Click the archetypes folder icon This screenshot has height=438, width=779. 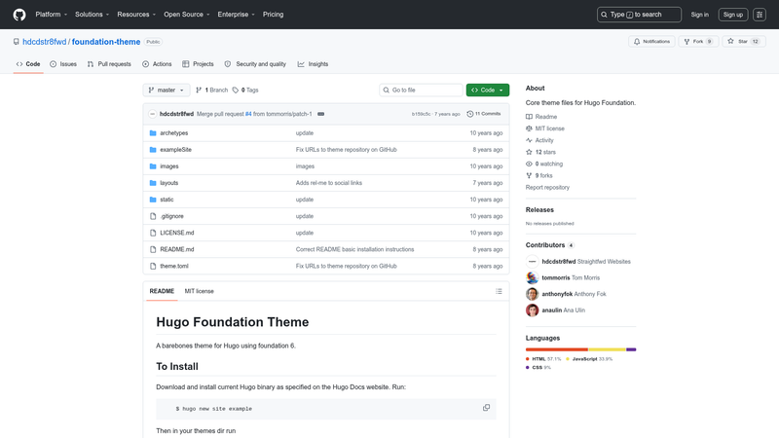[153, 133]
